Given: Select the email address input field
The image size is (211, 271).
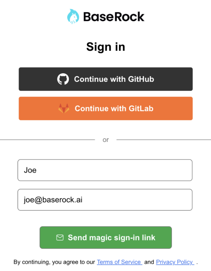Looking at the screenshot, I should (x=105, y=200).
